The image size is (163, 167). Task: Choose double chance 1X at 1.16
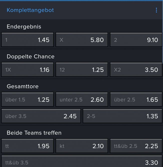coord(27,70)
